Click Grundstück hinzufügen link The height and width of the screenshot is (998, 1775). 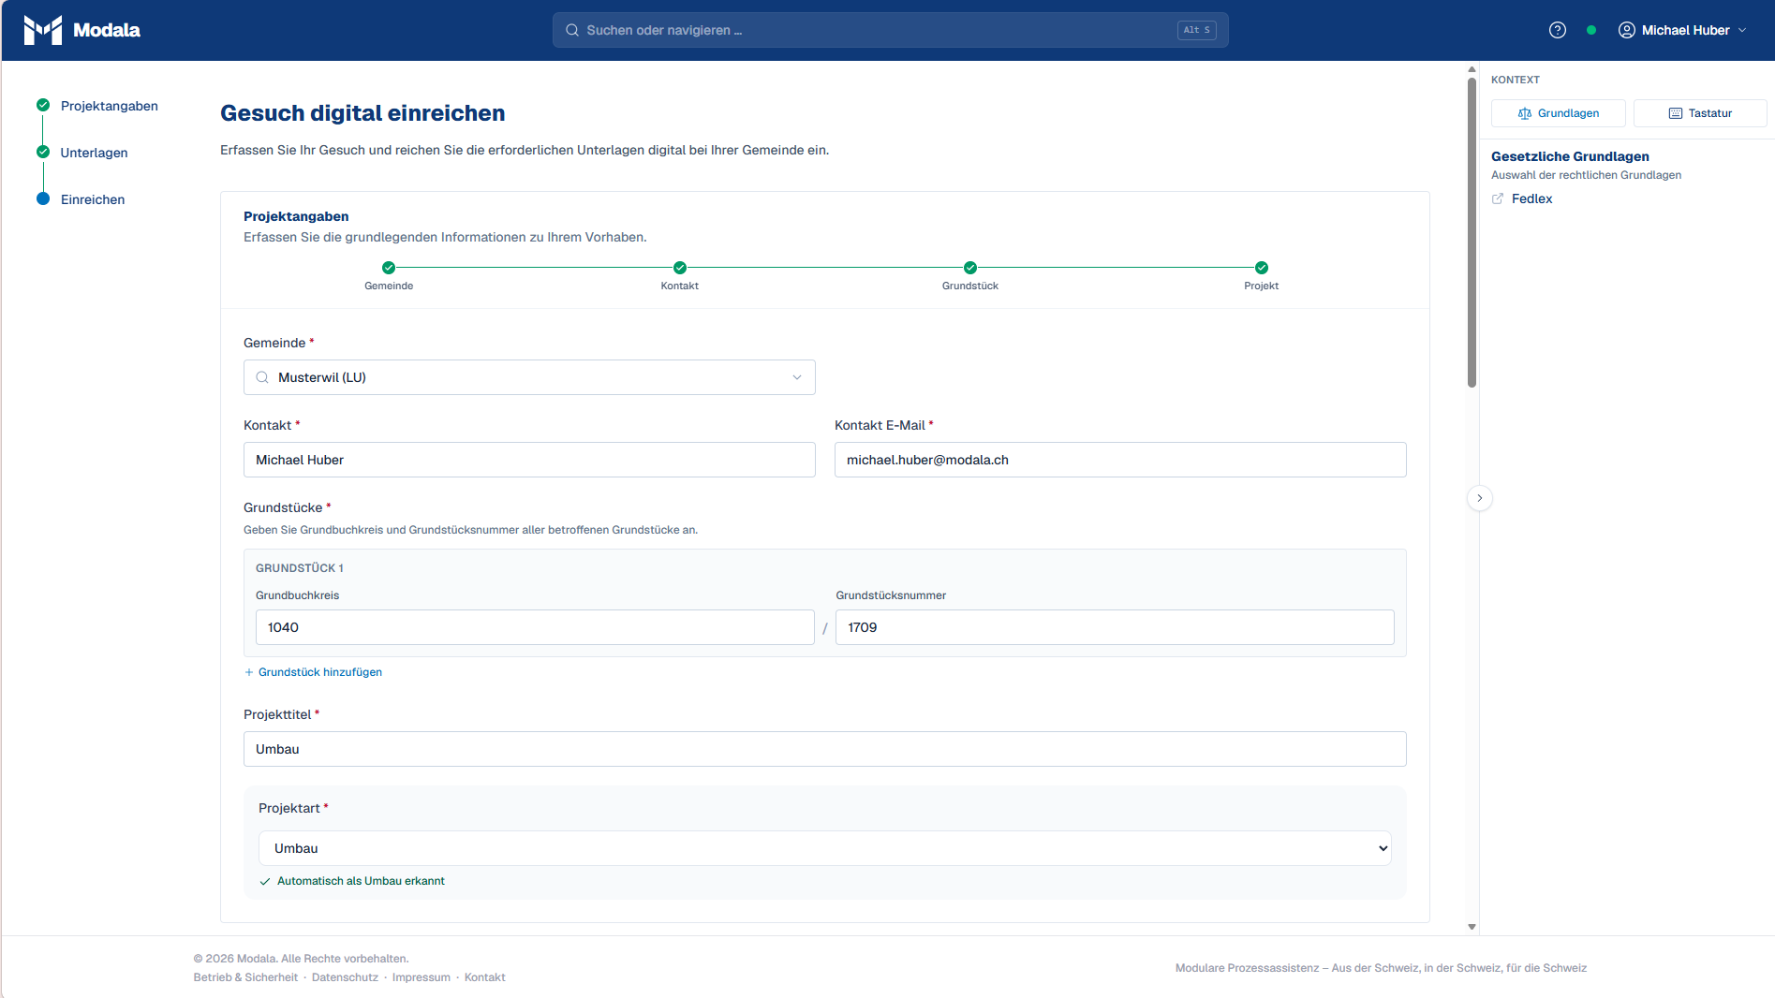coord(320,672)
